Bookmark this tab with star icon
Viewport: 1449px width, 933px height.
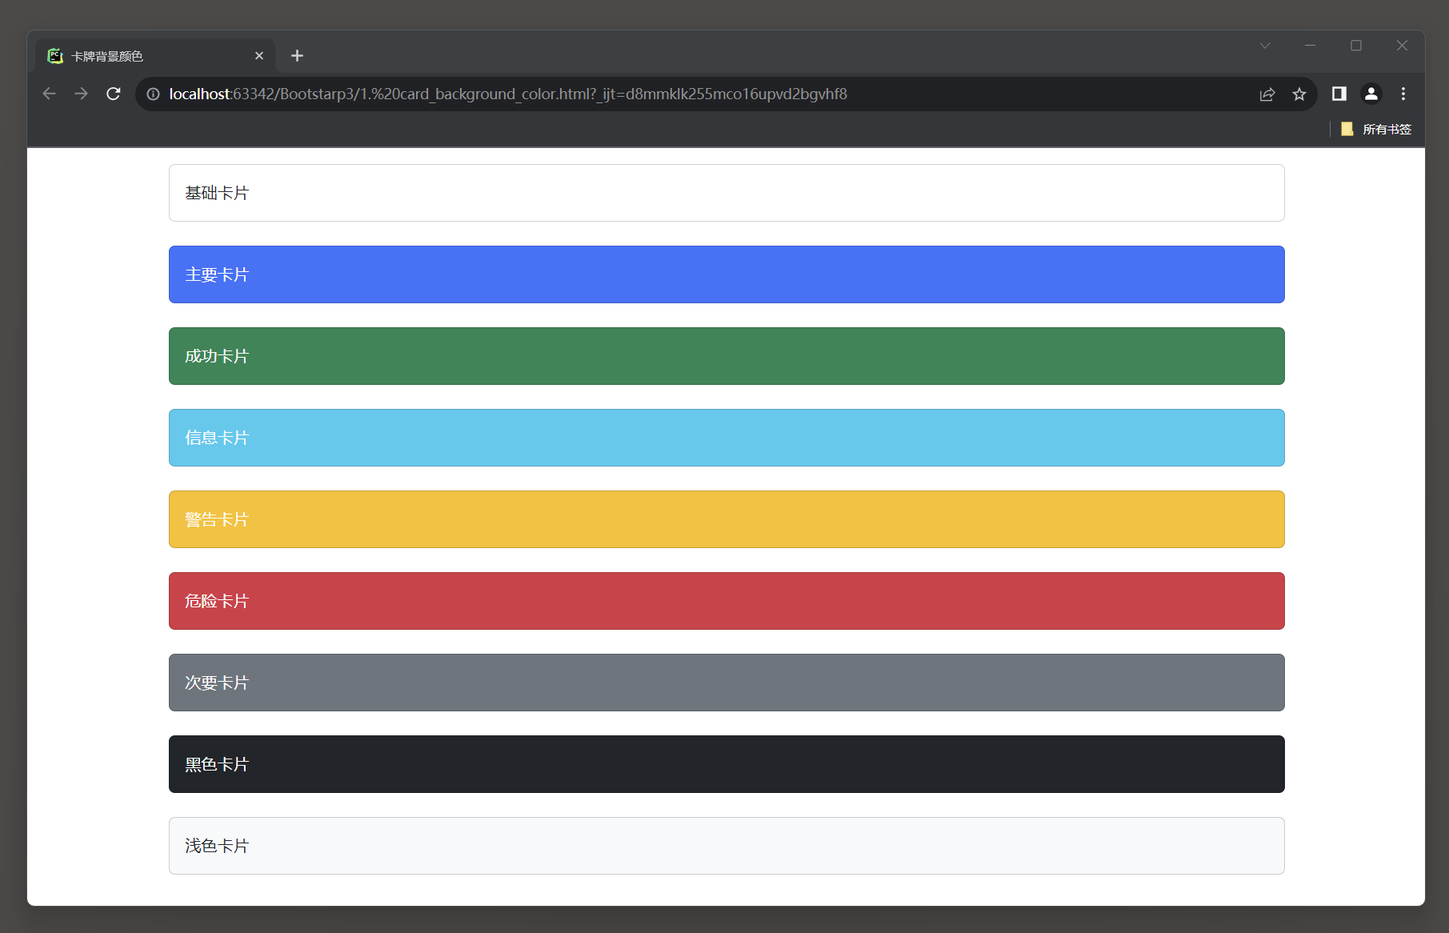point(1299,94)
